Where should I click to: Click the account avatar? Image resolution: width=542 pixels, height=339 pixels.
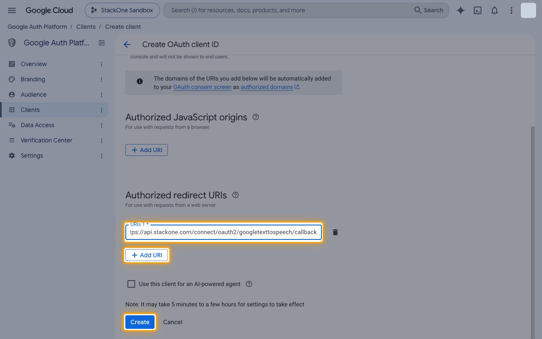pyautogui.click(x=528, y=11)
